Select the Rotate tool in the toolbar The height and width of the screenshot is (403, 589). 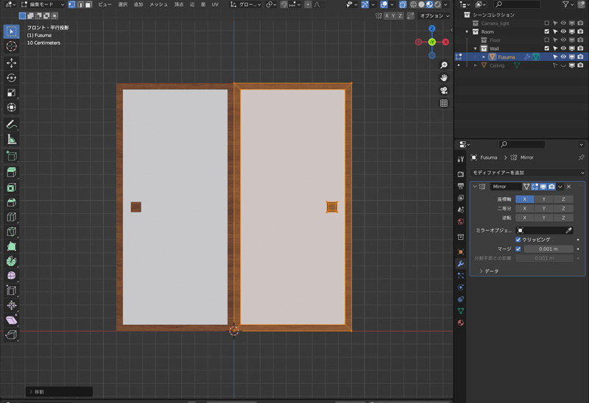pos(11,78)
